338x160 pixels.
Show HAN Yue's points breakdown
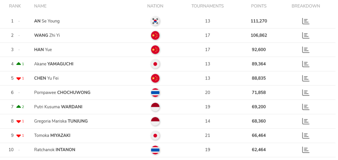point(306,50)
